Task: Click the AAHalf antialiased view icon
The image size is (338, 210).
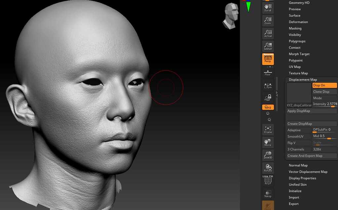Action: (268, 46)
